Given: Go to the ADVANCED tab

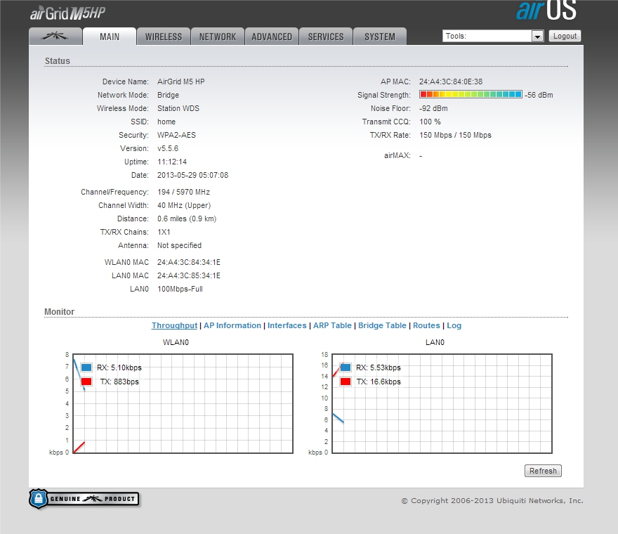Looking at the screenshot, I should (x=272, y=37).
